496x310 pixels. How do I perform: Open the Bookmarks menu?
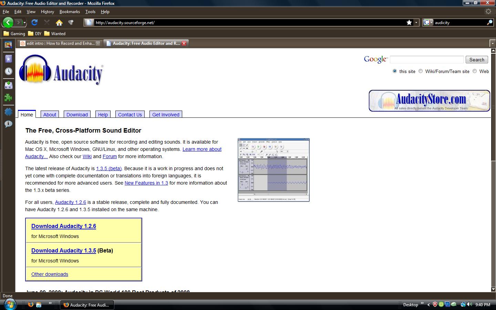click(x=70, y=11)
